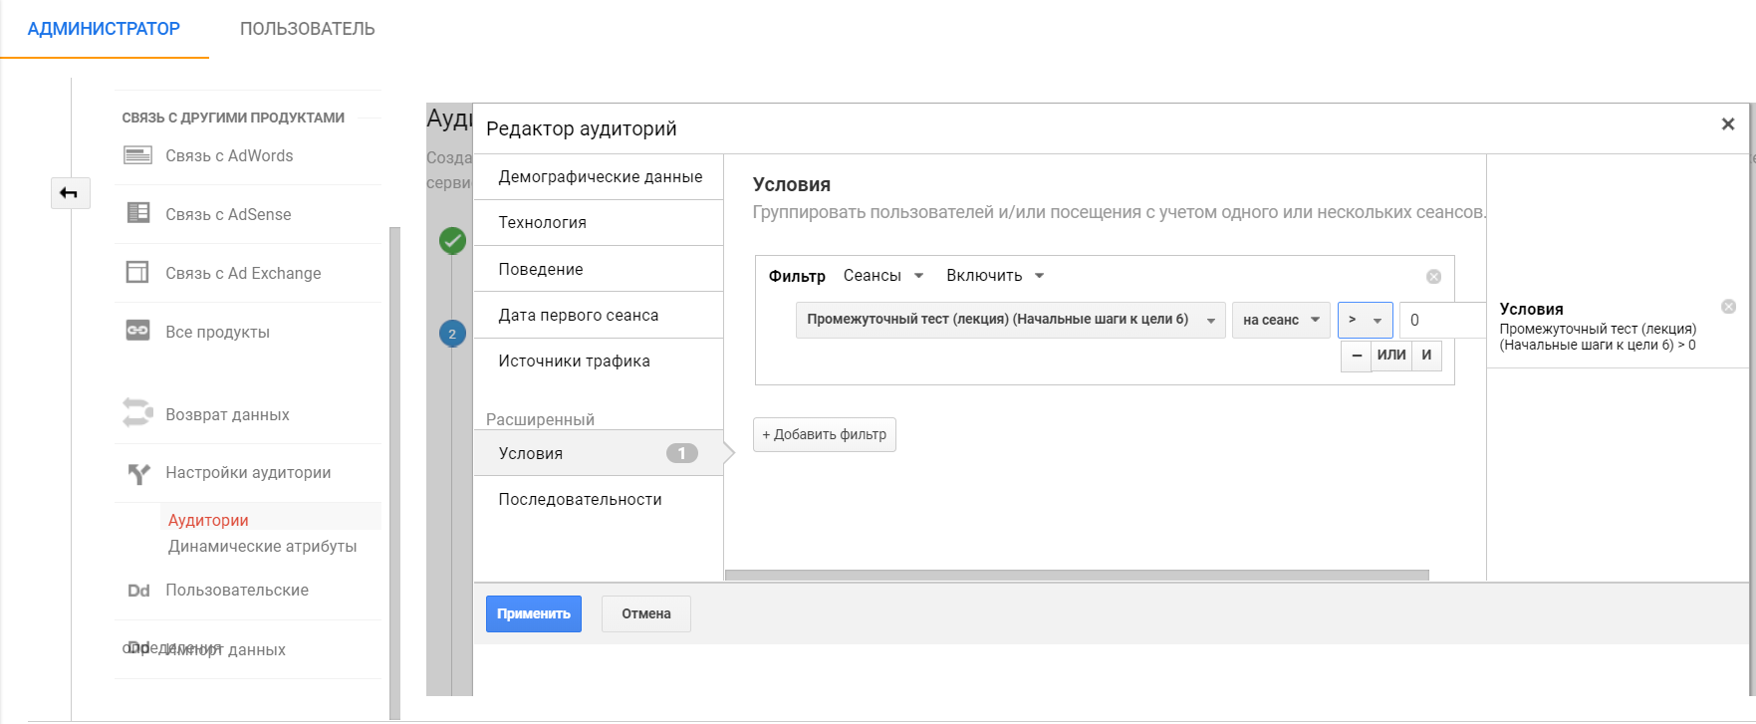Screen dimensions: 1756x724
Task: Click the Все продукты chain icon
Action: pos(137,331)
